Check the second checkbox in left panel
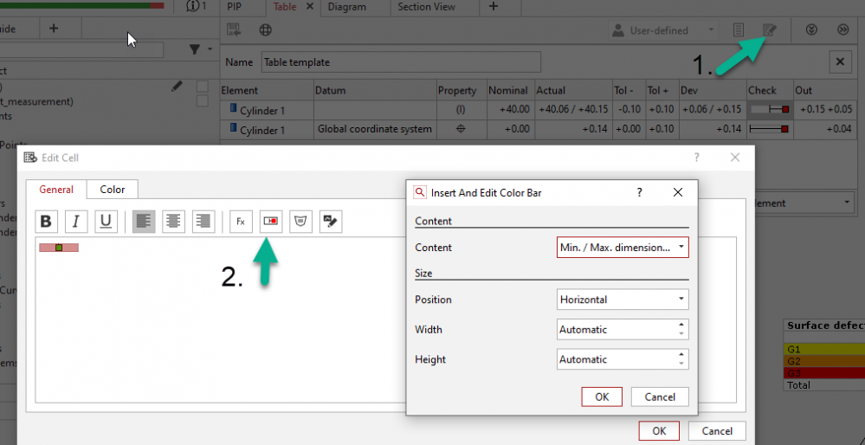The height and width of the screenshot is (445, 865). (202, 101)
